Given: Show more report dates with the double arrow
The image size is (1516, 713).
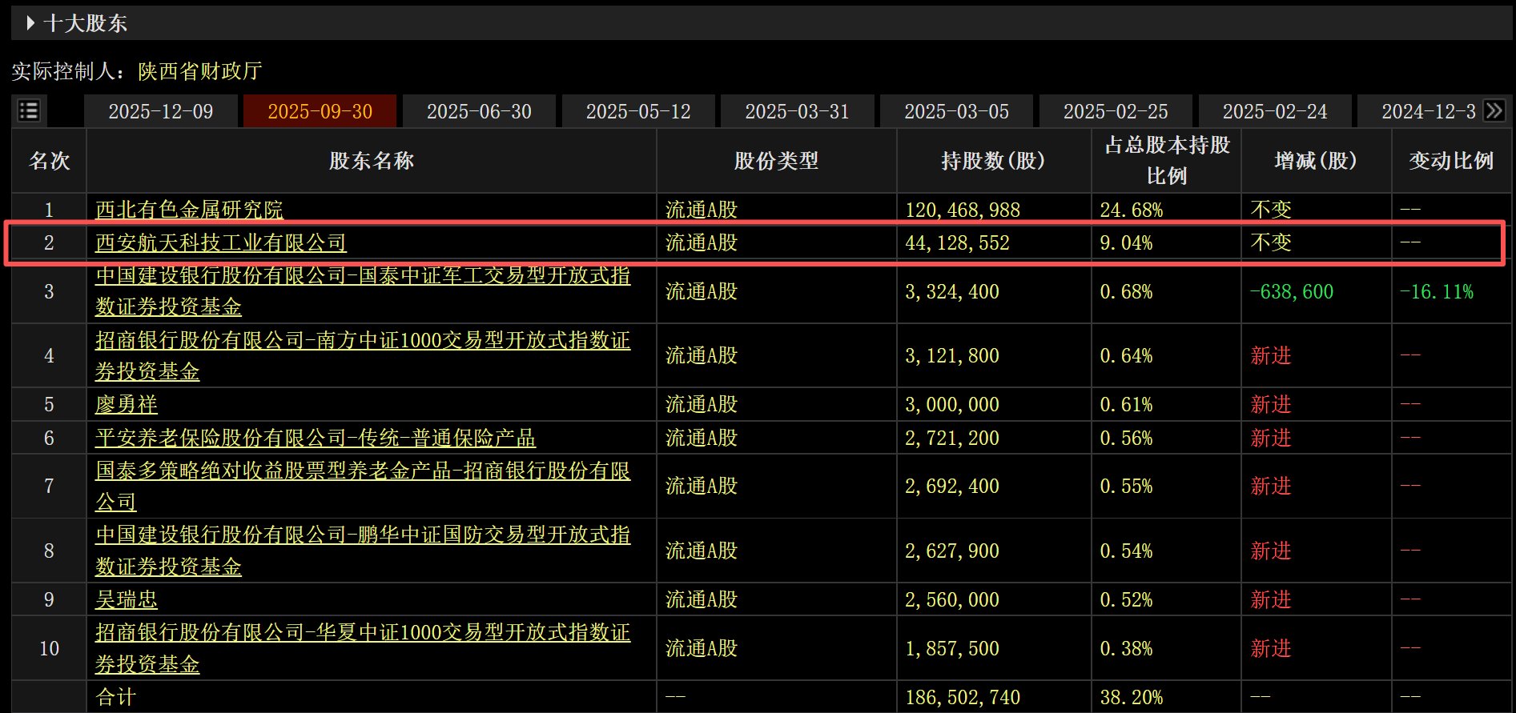Looking at the screenshot, I should tap(1494, 110).
